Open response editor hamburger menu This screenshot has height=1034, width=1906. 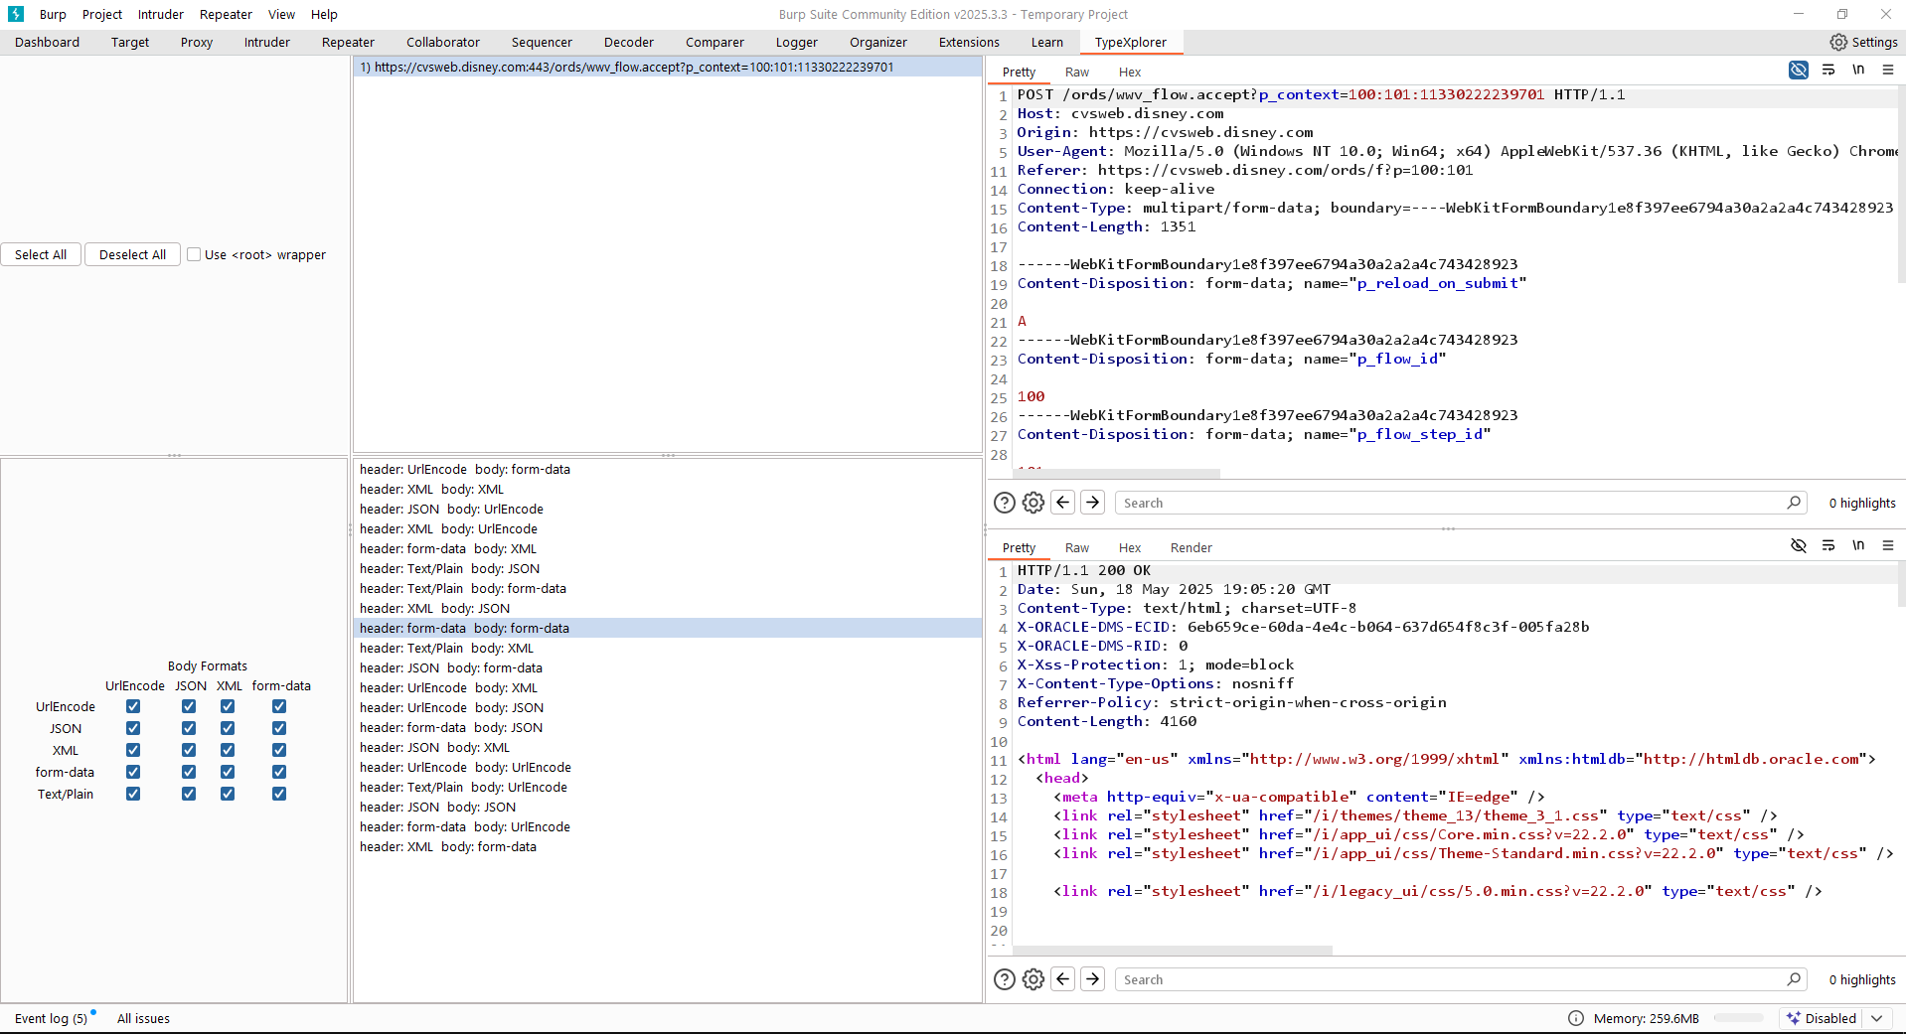tap(1888, 545)
